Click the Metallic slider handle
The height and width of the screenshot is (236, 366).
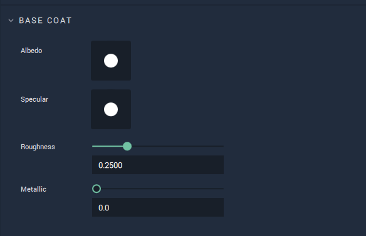pos(97,189)
